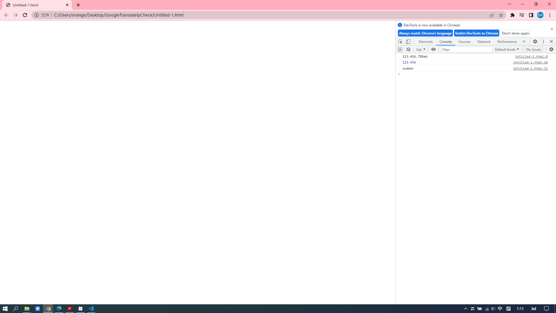Switch to the Elements tab

[x=425, y=41]
